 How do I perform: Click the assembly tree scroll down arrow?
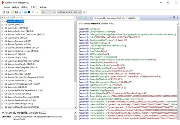click(75, 107)
